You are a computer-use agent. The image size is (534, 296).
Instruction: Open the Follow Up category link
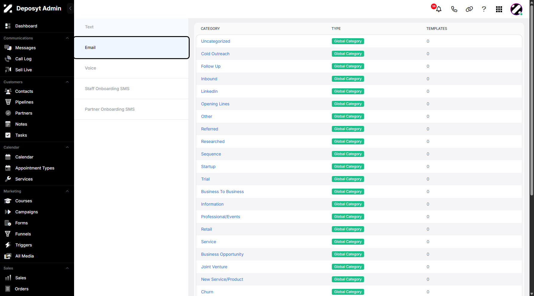pos(211,66)
